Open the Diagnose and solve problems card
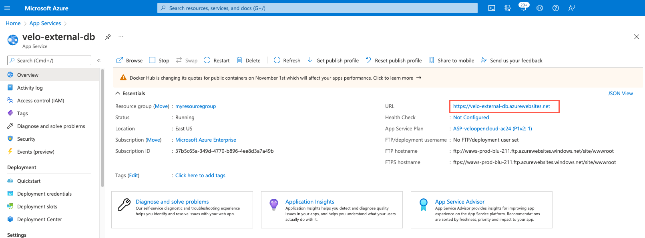 pyautogui.click(x=182, y=210)
